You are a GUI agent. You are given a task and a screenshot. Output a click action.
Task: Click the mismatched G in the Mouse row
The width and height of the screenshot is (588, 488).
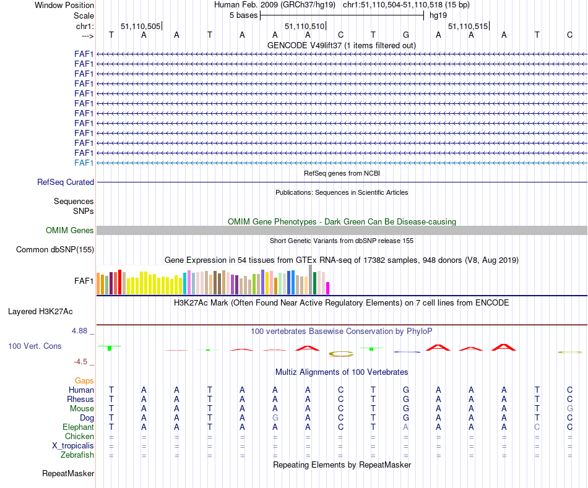coord(570,409)
